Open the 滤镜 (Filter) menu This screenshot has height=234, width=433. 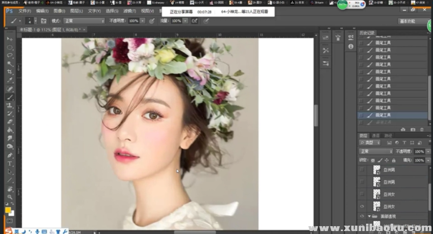pyautogui.click(x=129, y=10)
